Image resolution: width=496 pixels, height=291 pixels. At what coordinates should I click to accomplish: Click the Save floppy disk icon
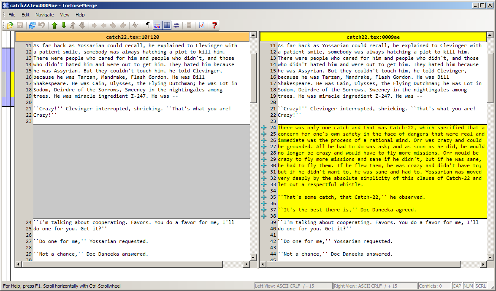click(19, 25)
